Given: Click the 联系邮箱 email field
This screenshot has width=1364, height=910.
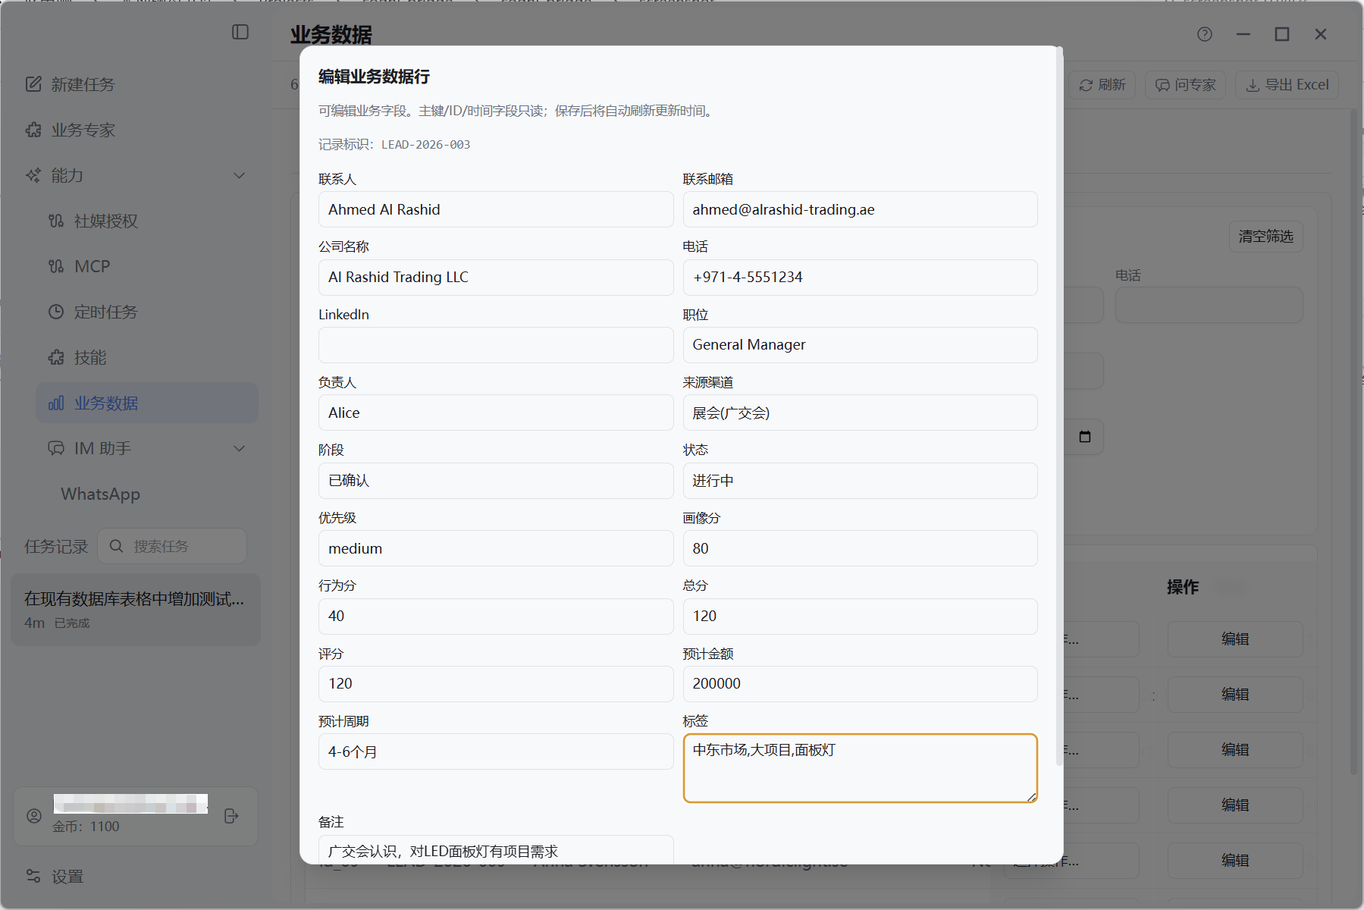Looking at the screenshot, I should pyautogui.click(x=860, y=209).
